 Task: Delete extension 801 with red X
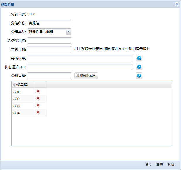(x=38, y=91)
